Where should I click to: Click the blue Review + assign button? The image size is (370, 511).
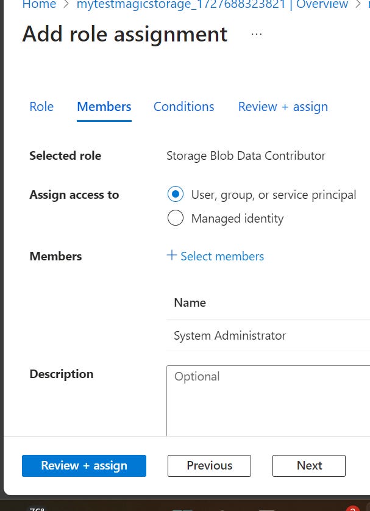pos(84,466)
